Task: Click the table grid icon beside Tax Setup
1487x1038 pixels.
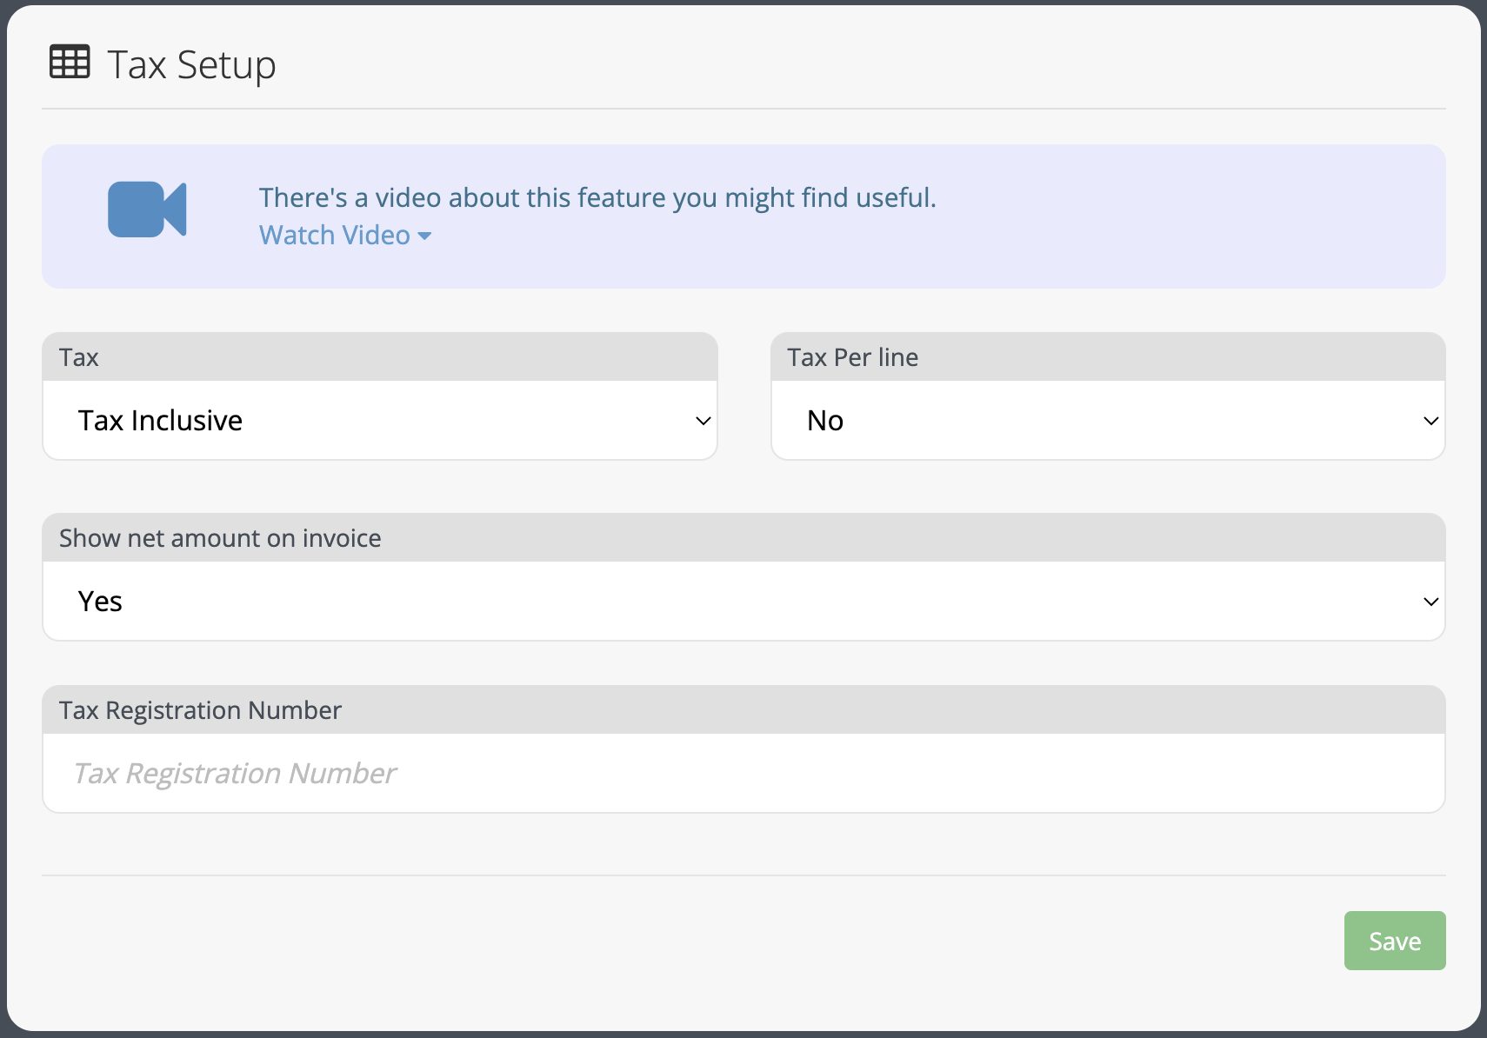Action: pyautogui.click(x=70, y=62)
